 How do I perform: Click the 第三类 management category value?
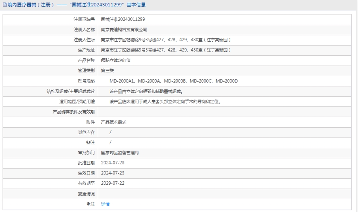click(x=107, y=71)
